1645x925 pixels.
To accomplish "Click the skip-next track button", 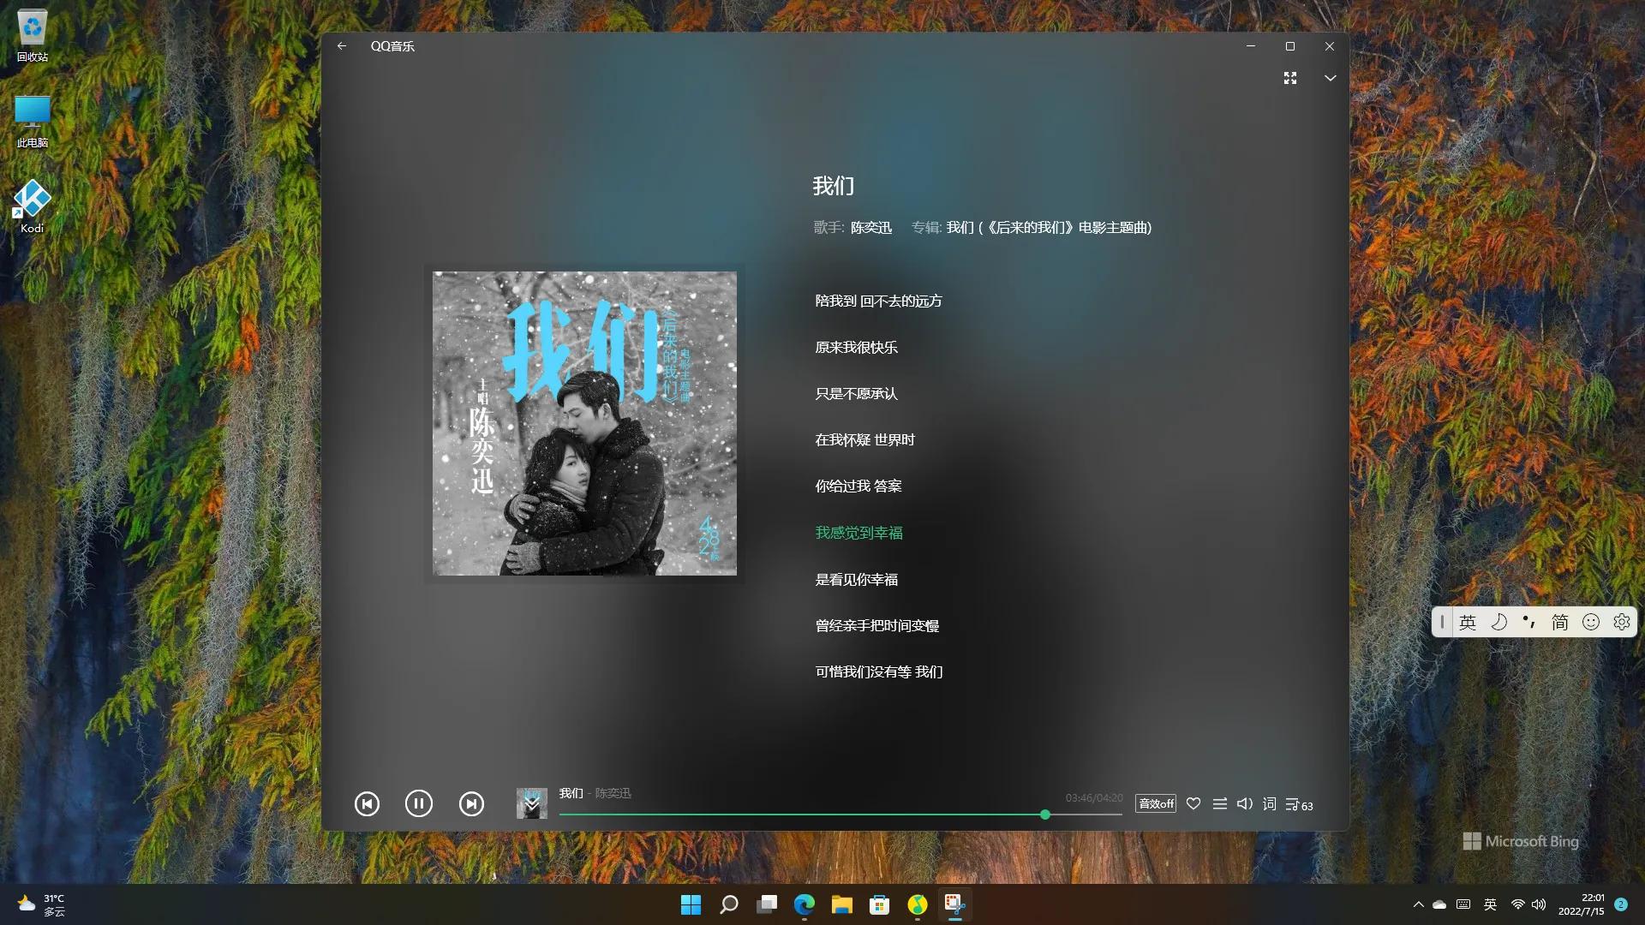I will click(470, 803).
